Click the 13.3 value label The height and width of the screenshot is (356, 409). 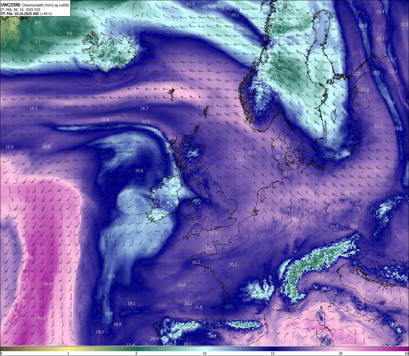click(x=397, y=128)
